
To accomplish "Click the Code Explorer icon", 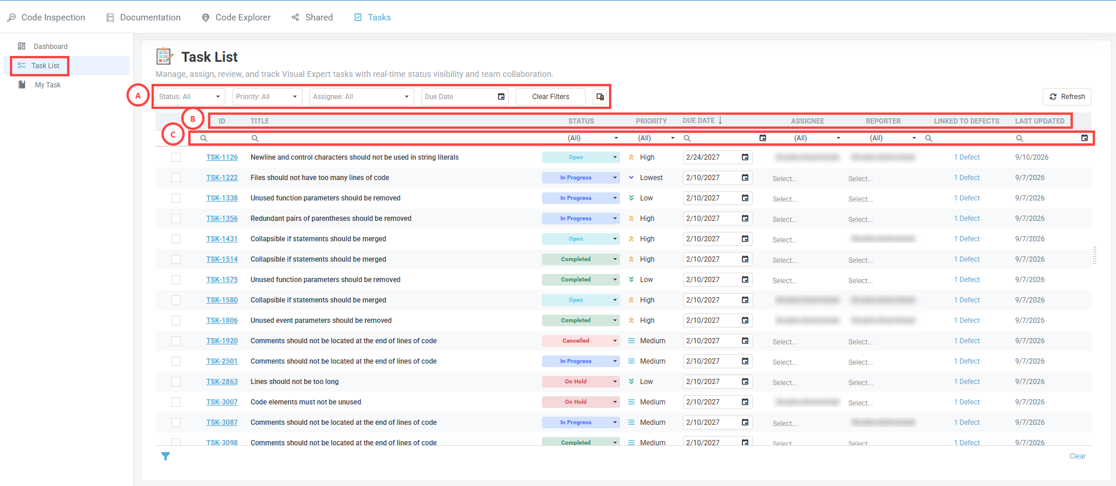I will coord(206,17).
